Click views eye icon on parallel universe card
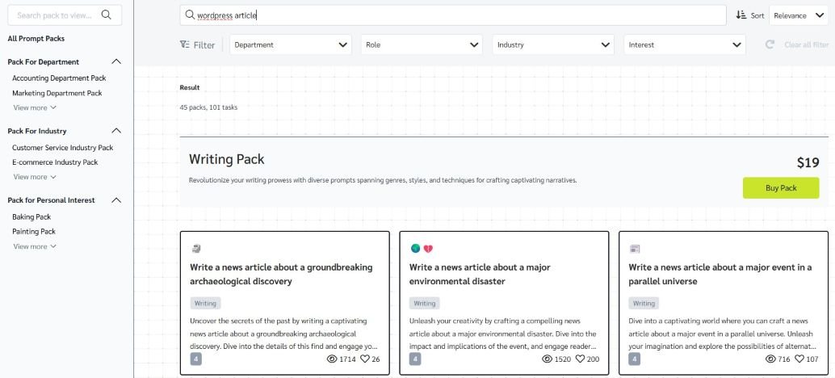Screen dimensions: 835x378 [x=770, y=359]
